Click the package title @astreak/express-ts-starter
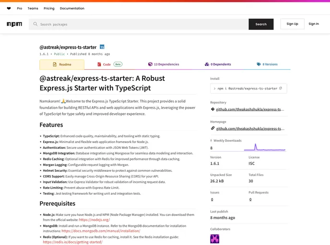Viewport: 330px width, 245px height. [x=68, y=47]
